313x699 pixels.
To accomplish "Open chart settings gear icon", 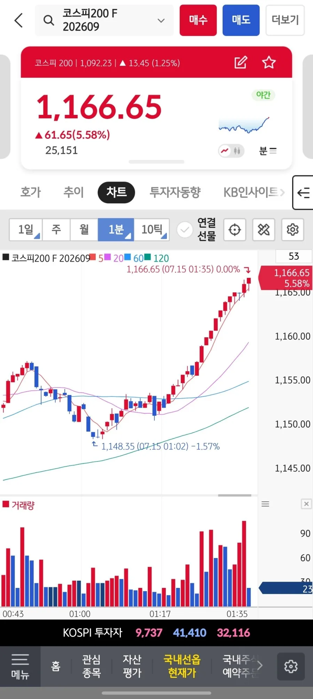I will pos(292,230).
